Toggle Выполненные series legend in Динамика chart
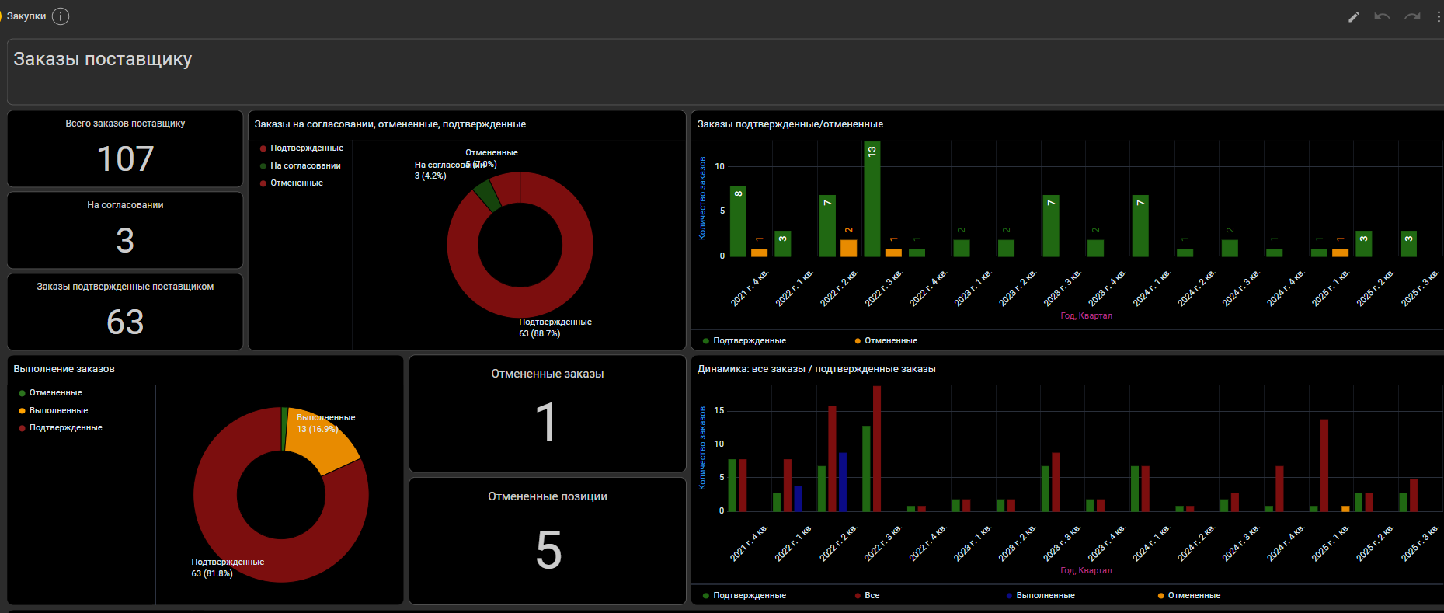The height and width of the screenshot is (613, 1444). tap(1045, 595)
